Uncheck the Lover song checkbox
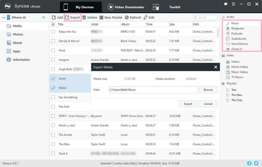The height and width of the screenshot is (167, 262). [x=53, y=78]
